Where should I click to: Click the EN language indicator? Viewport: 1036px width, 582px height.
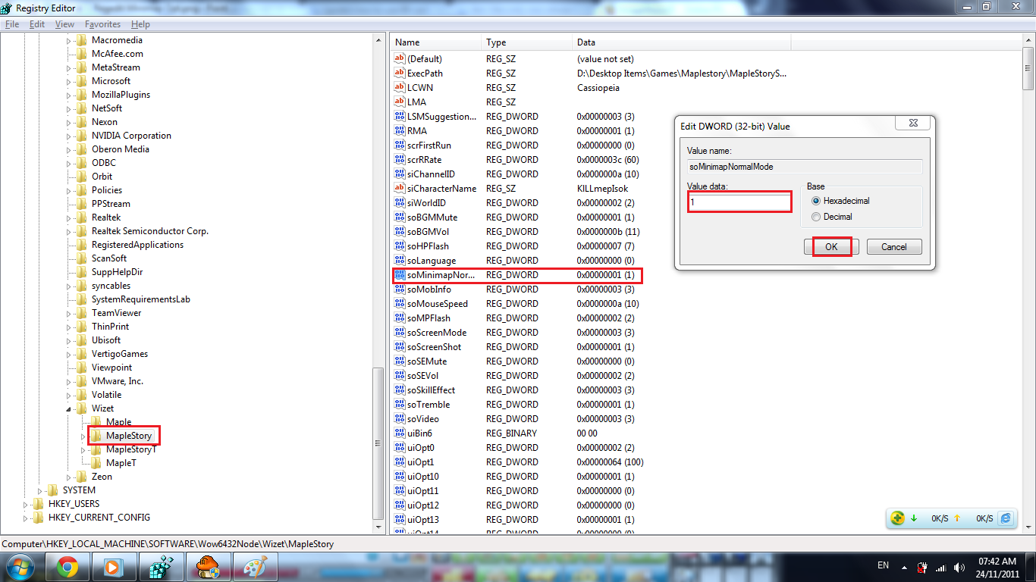883,565
